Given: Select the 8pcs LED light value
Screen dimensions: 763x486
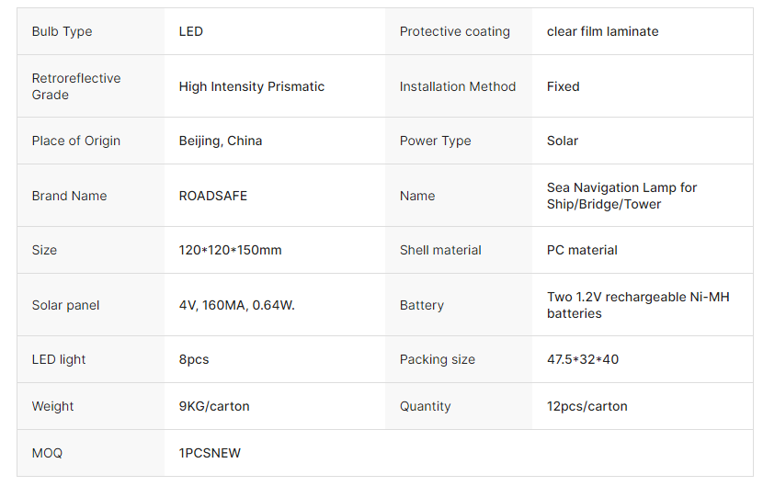Looking at the screenshot, I should pos(194,359).
